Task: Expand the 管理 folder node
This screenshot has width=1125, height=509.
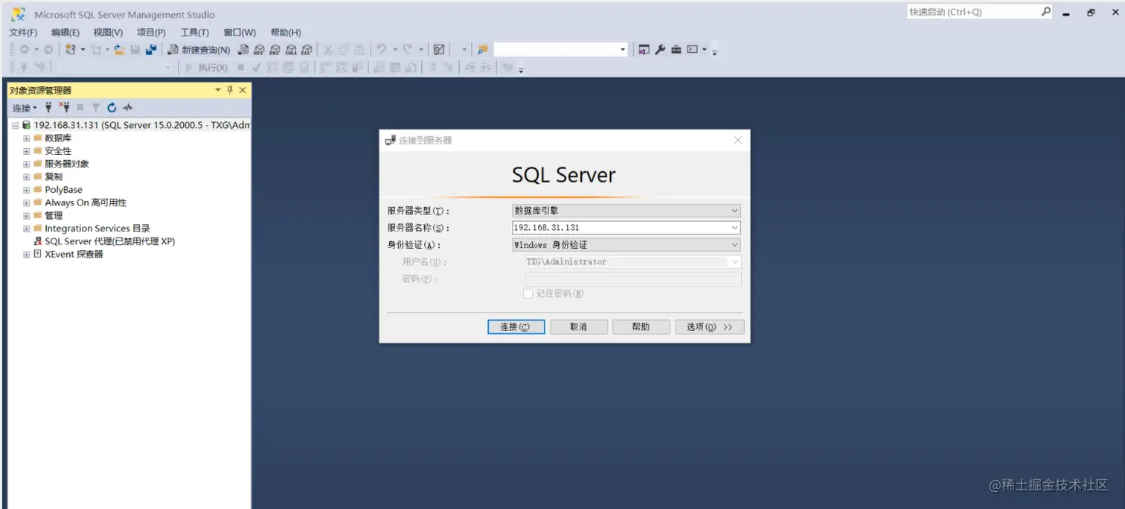Action: click(27, 215)
